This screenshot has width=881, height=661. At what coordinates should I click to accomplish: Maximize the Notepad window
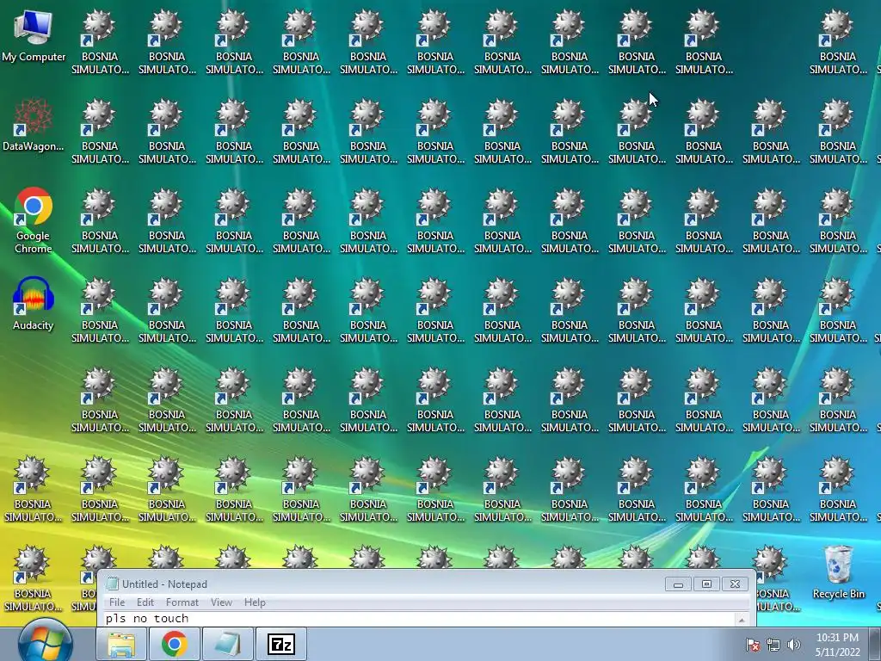[706, 584]
